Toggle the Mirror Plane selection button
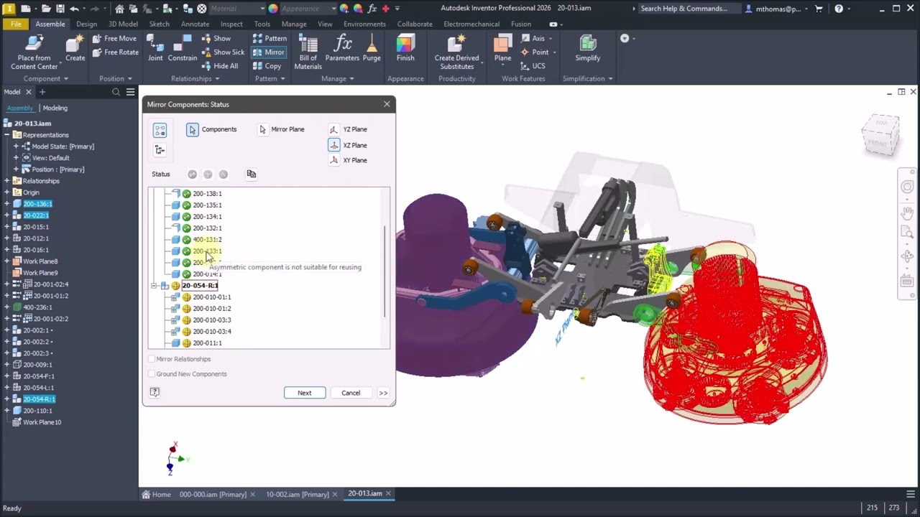 tap(262, 129)
